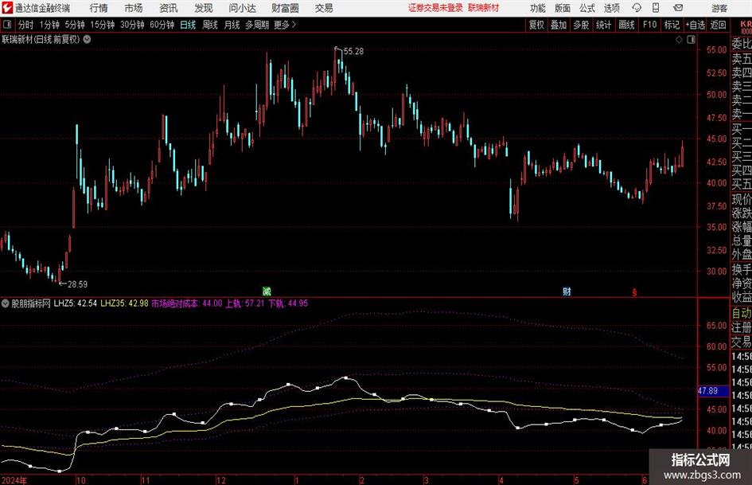The height and width of the screenshot is (485, 752).
Task: Open the 版面 menu
Action: (x=562, y=8)
